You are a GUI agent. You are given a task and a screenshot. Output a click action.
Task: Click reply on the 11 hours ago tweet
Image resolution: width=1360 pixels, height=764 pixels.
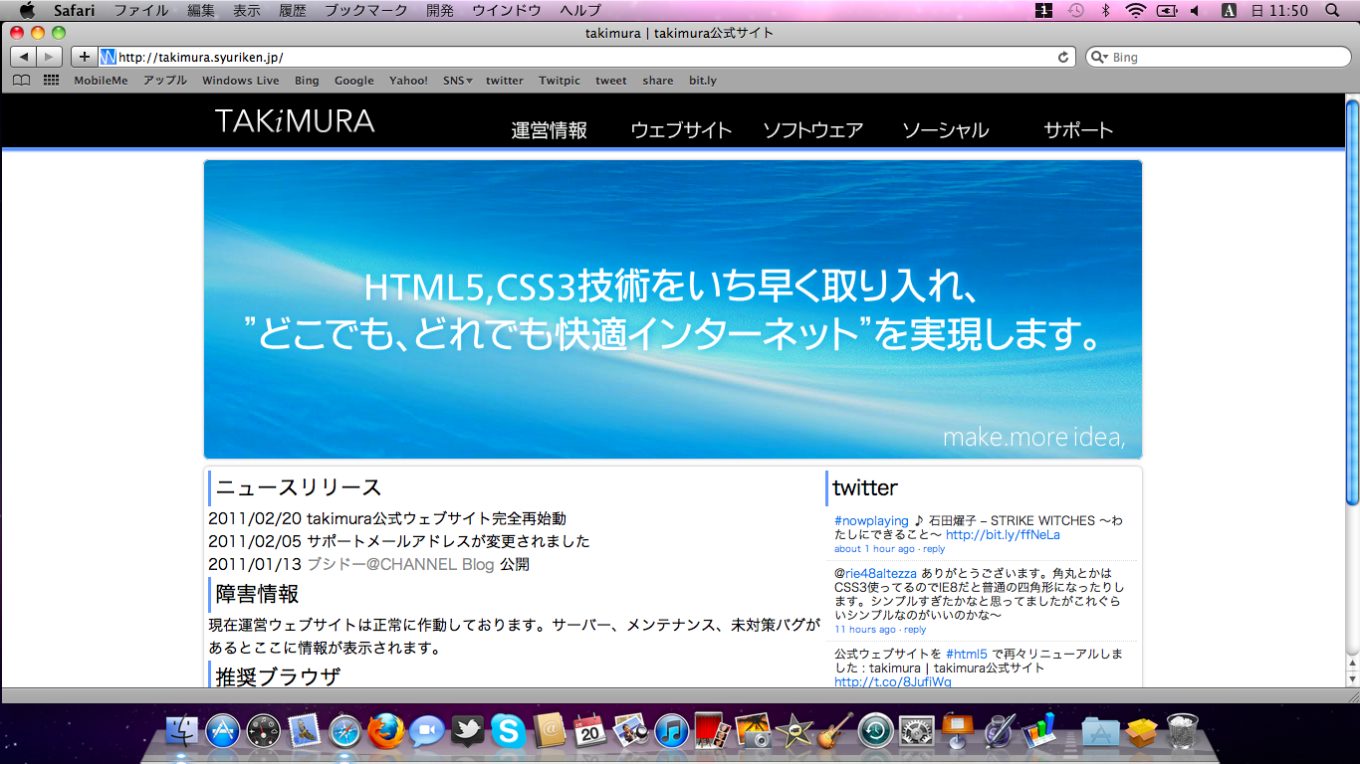pyautogui.click(x=914, y=630)
